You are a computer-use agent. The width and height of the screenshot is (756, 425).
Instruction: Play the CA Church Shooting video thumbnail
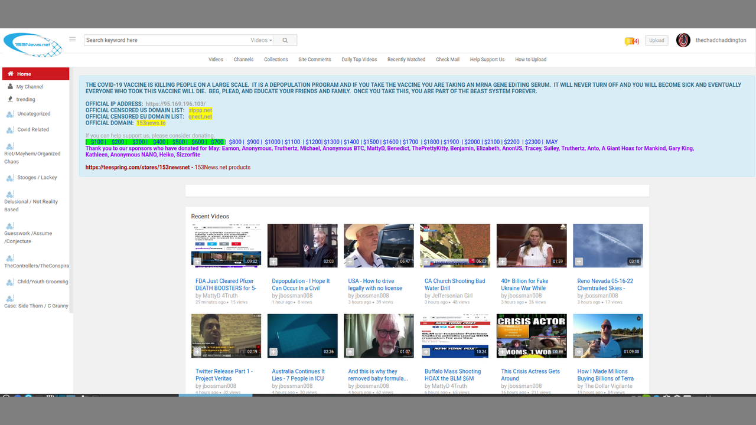point(455,245)
